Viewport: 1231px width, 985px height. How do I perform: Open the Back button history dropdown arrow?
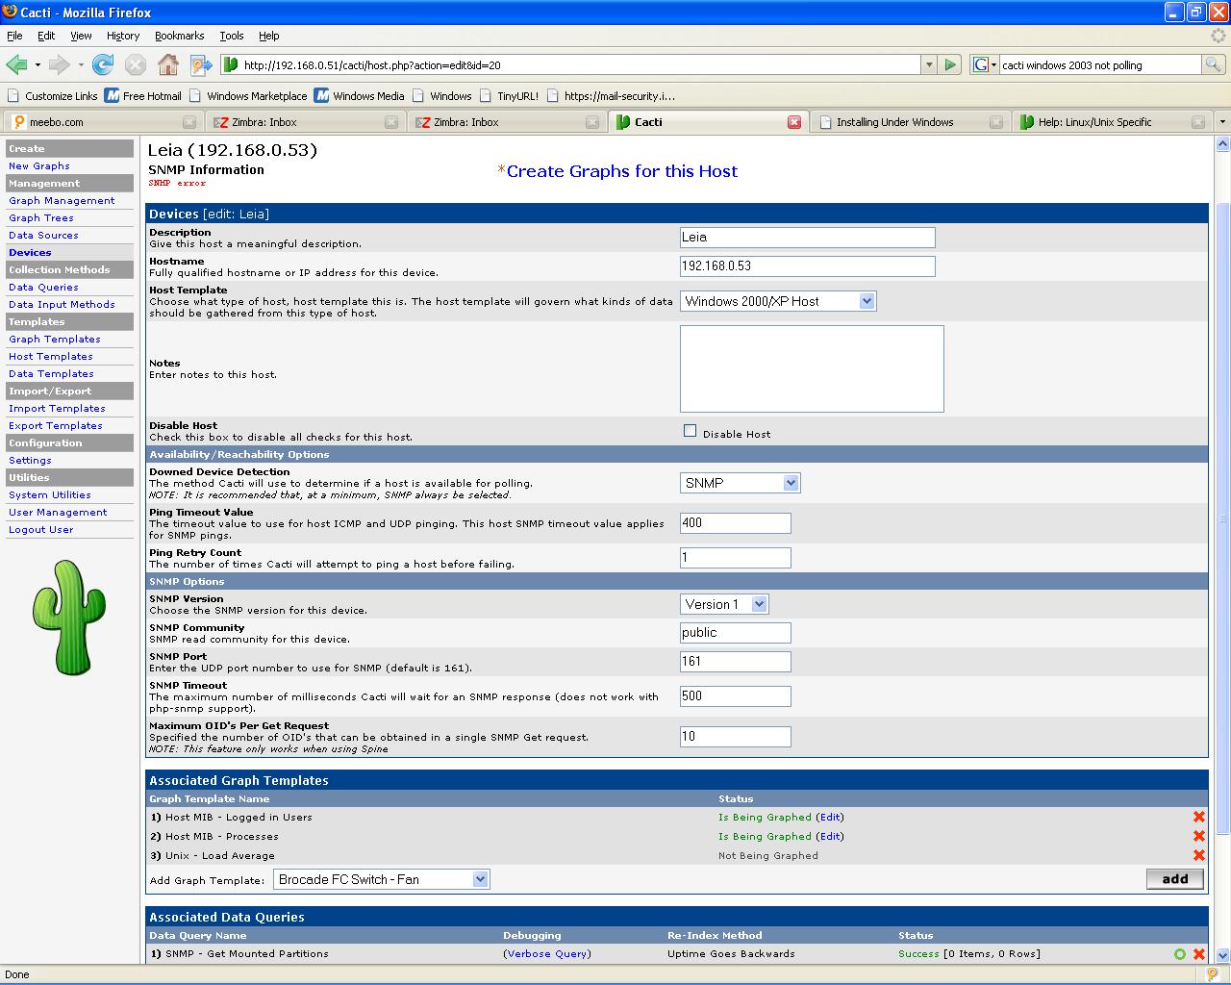(38, 64)
